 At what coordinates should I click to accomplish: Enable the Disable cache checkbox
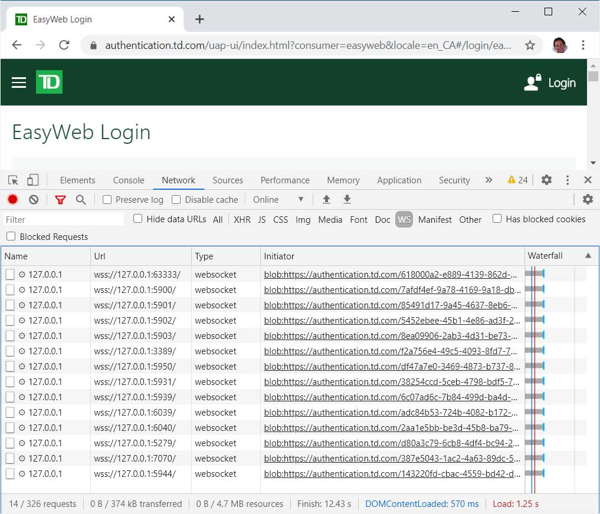tap(176, 200)
